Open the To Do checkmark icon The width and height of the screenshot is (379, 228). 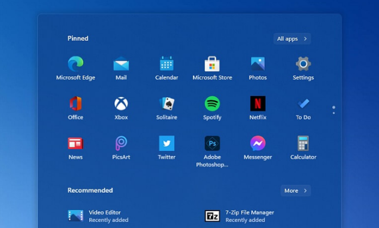click(303, 103)
